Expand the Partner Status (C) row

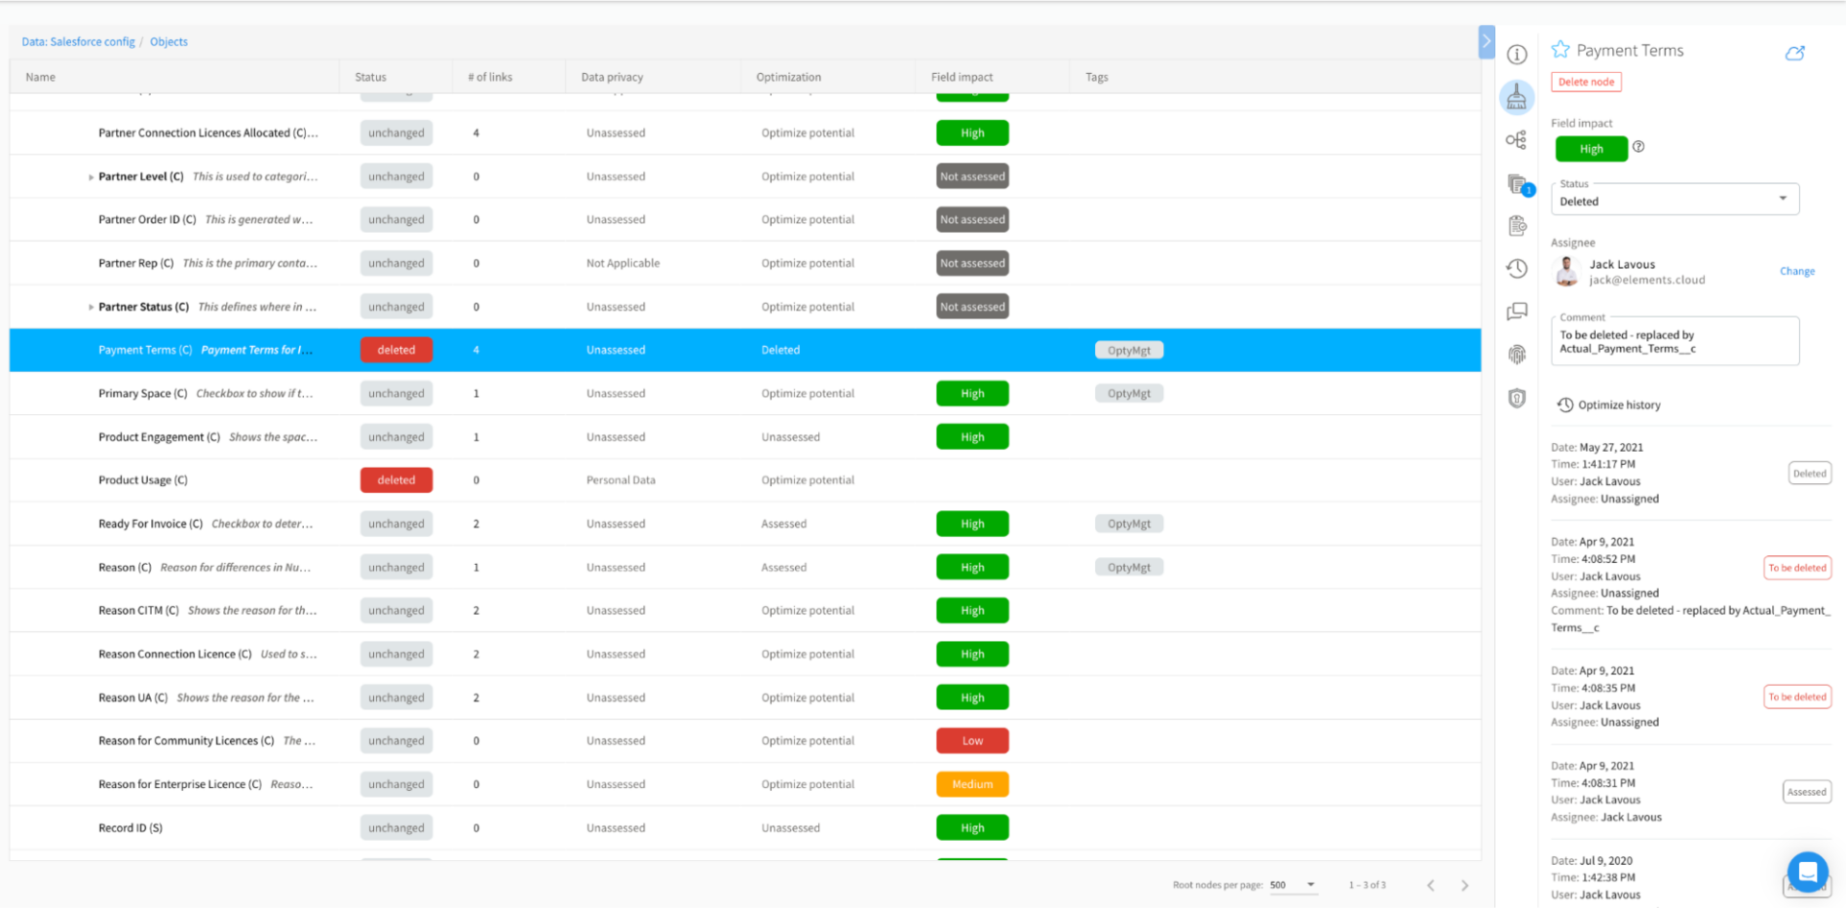[90, 307]
